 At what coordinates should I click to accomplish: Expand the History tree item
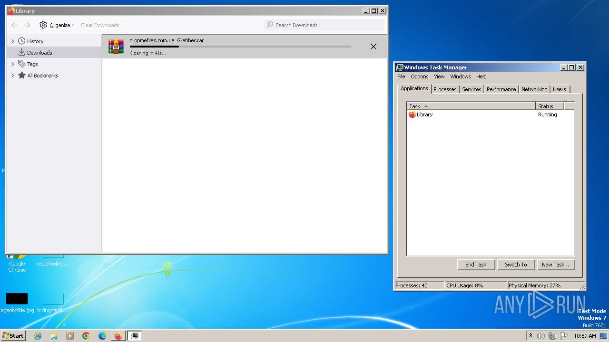(13, 41)
